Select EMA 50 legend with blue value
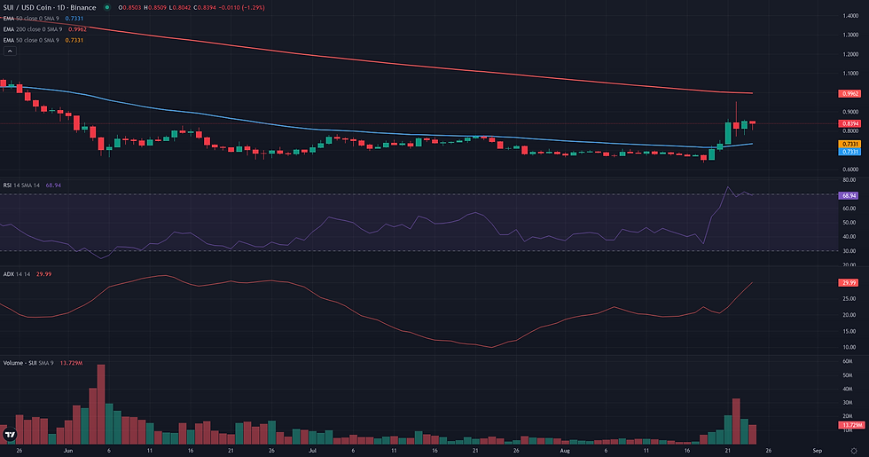This screenshot has height=457, width=869. [x=43, y=19]
